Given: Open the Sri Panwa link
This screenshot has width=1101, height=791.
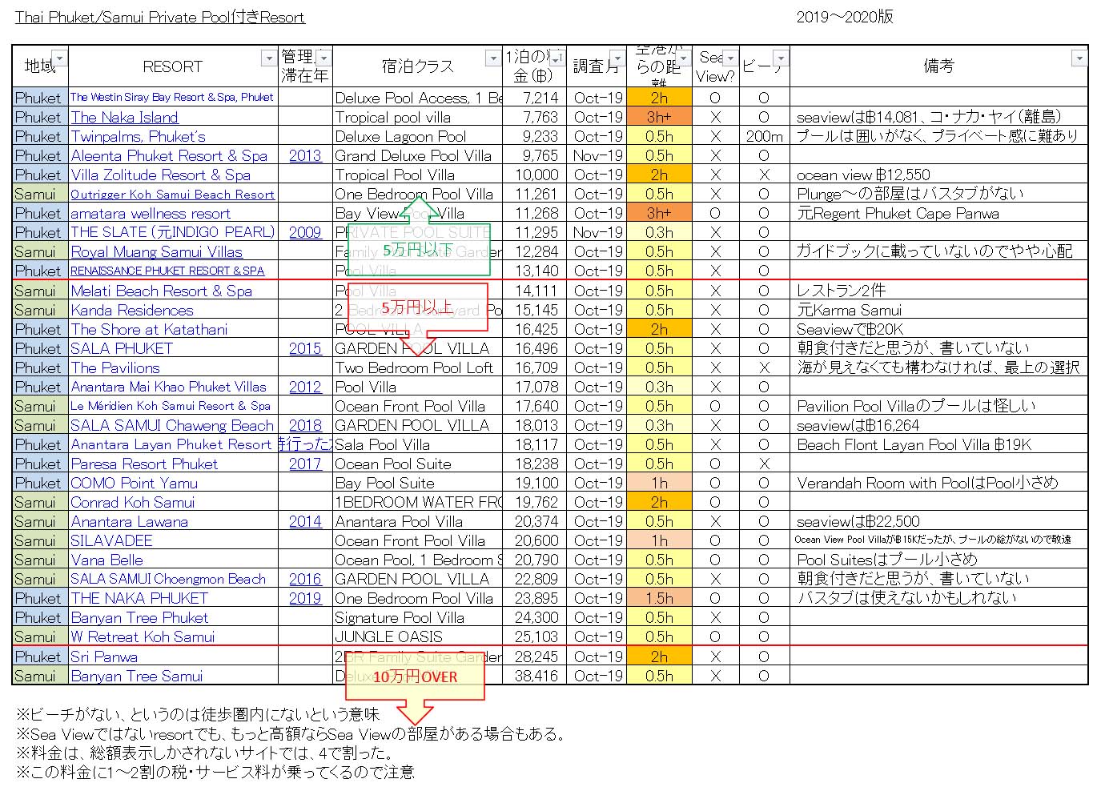Looking at the screenshot, I should (104, 656).
